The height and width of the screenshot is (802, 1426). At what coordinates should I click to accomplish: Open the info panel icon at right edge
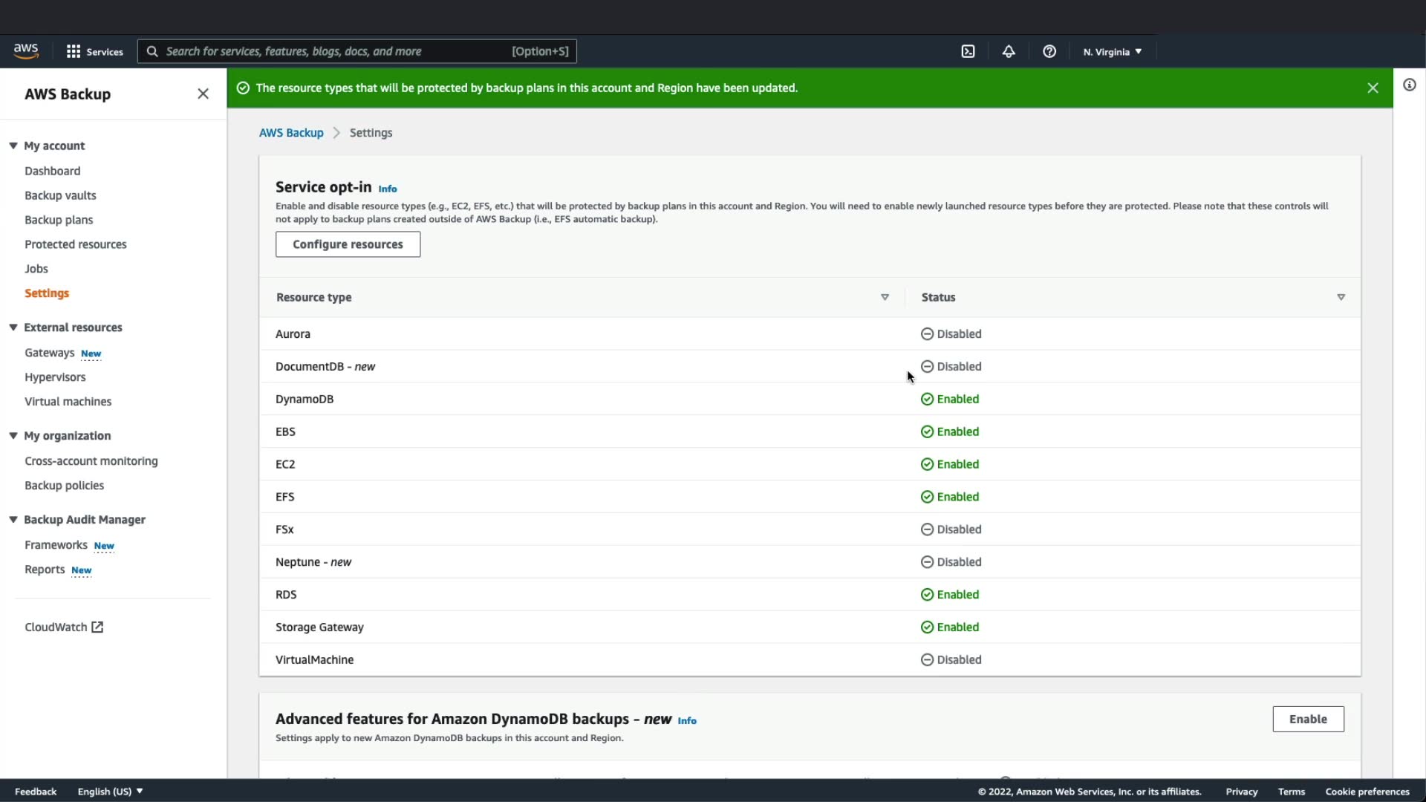1409,85
